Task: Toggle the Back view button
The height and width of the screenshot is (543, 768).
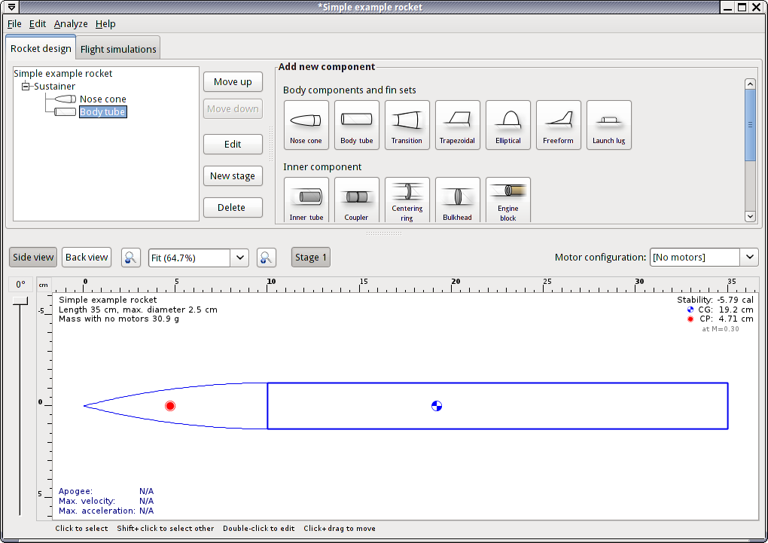Action: [87, 258]
